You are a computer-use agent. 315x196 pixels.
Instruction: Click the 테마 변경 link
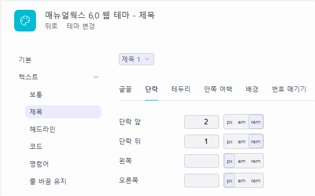coord(81,26)
